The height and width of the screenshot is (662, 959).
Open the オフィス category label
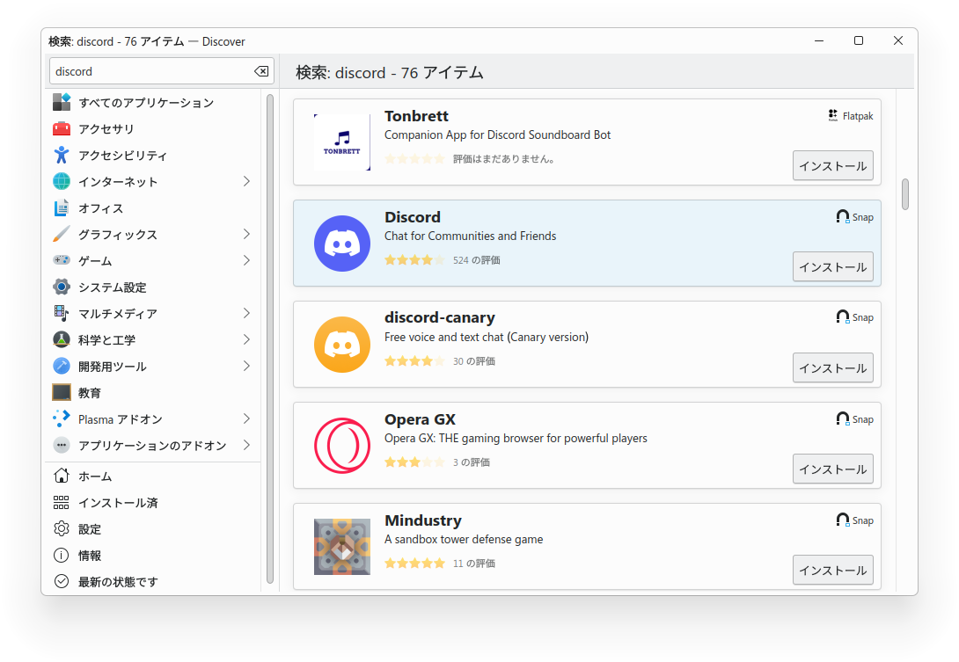(101, 208)
